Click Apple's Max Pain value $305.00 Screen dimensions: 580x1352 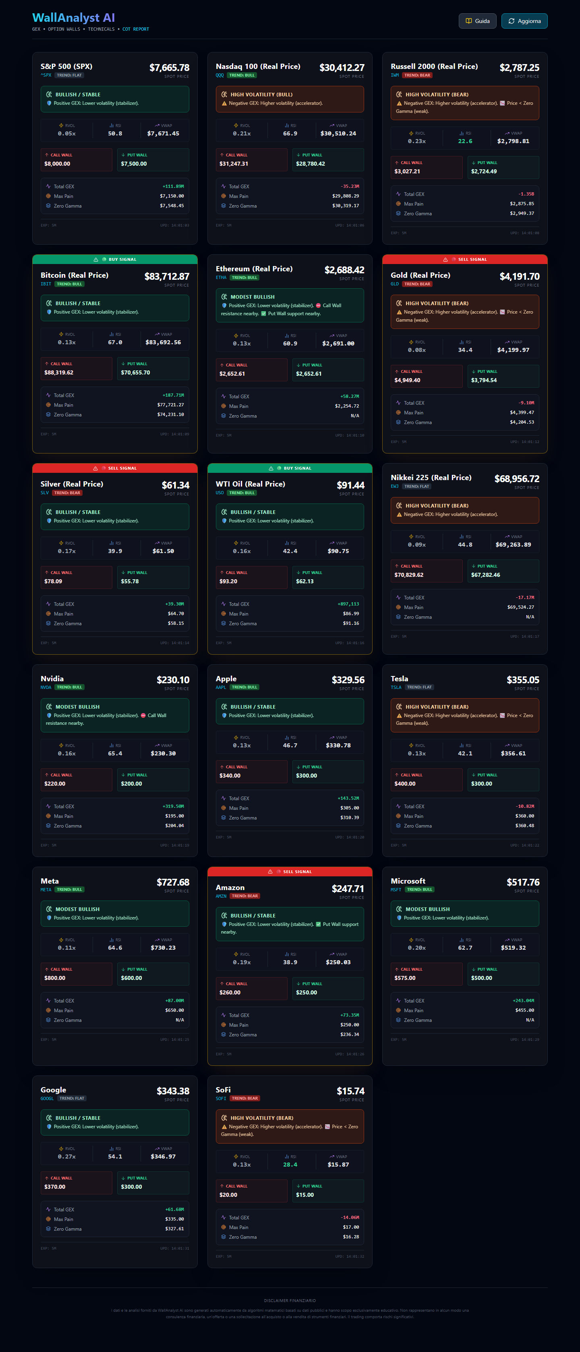(x=350, y=808)
